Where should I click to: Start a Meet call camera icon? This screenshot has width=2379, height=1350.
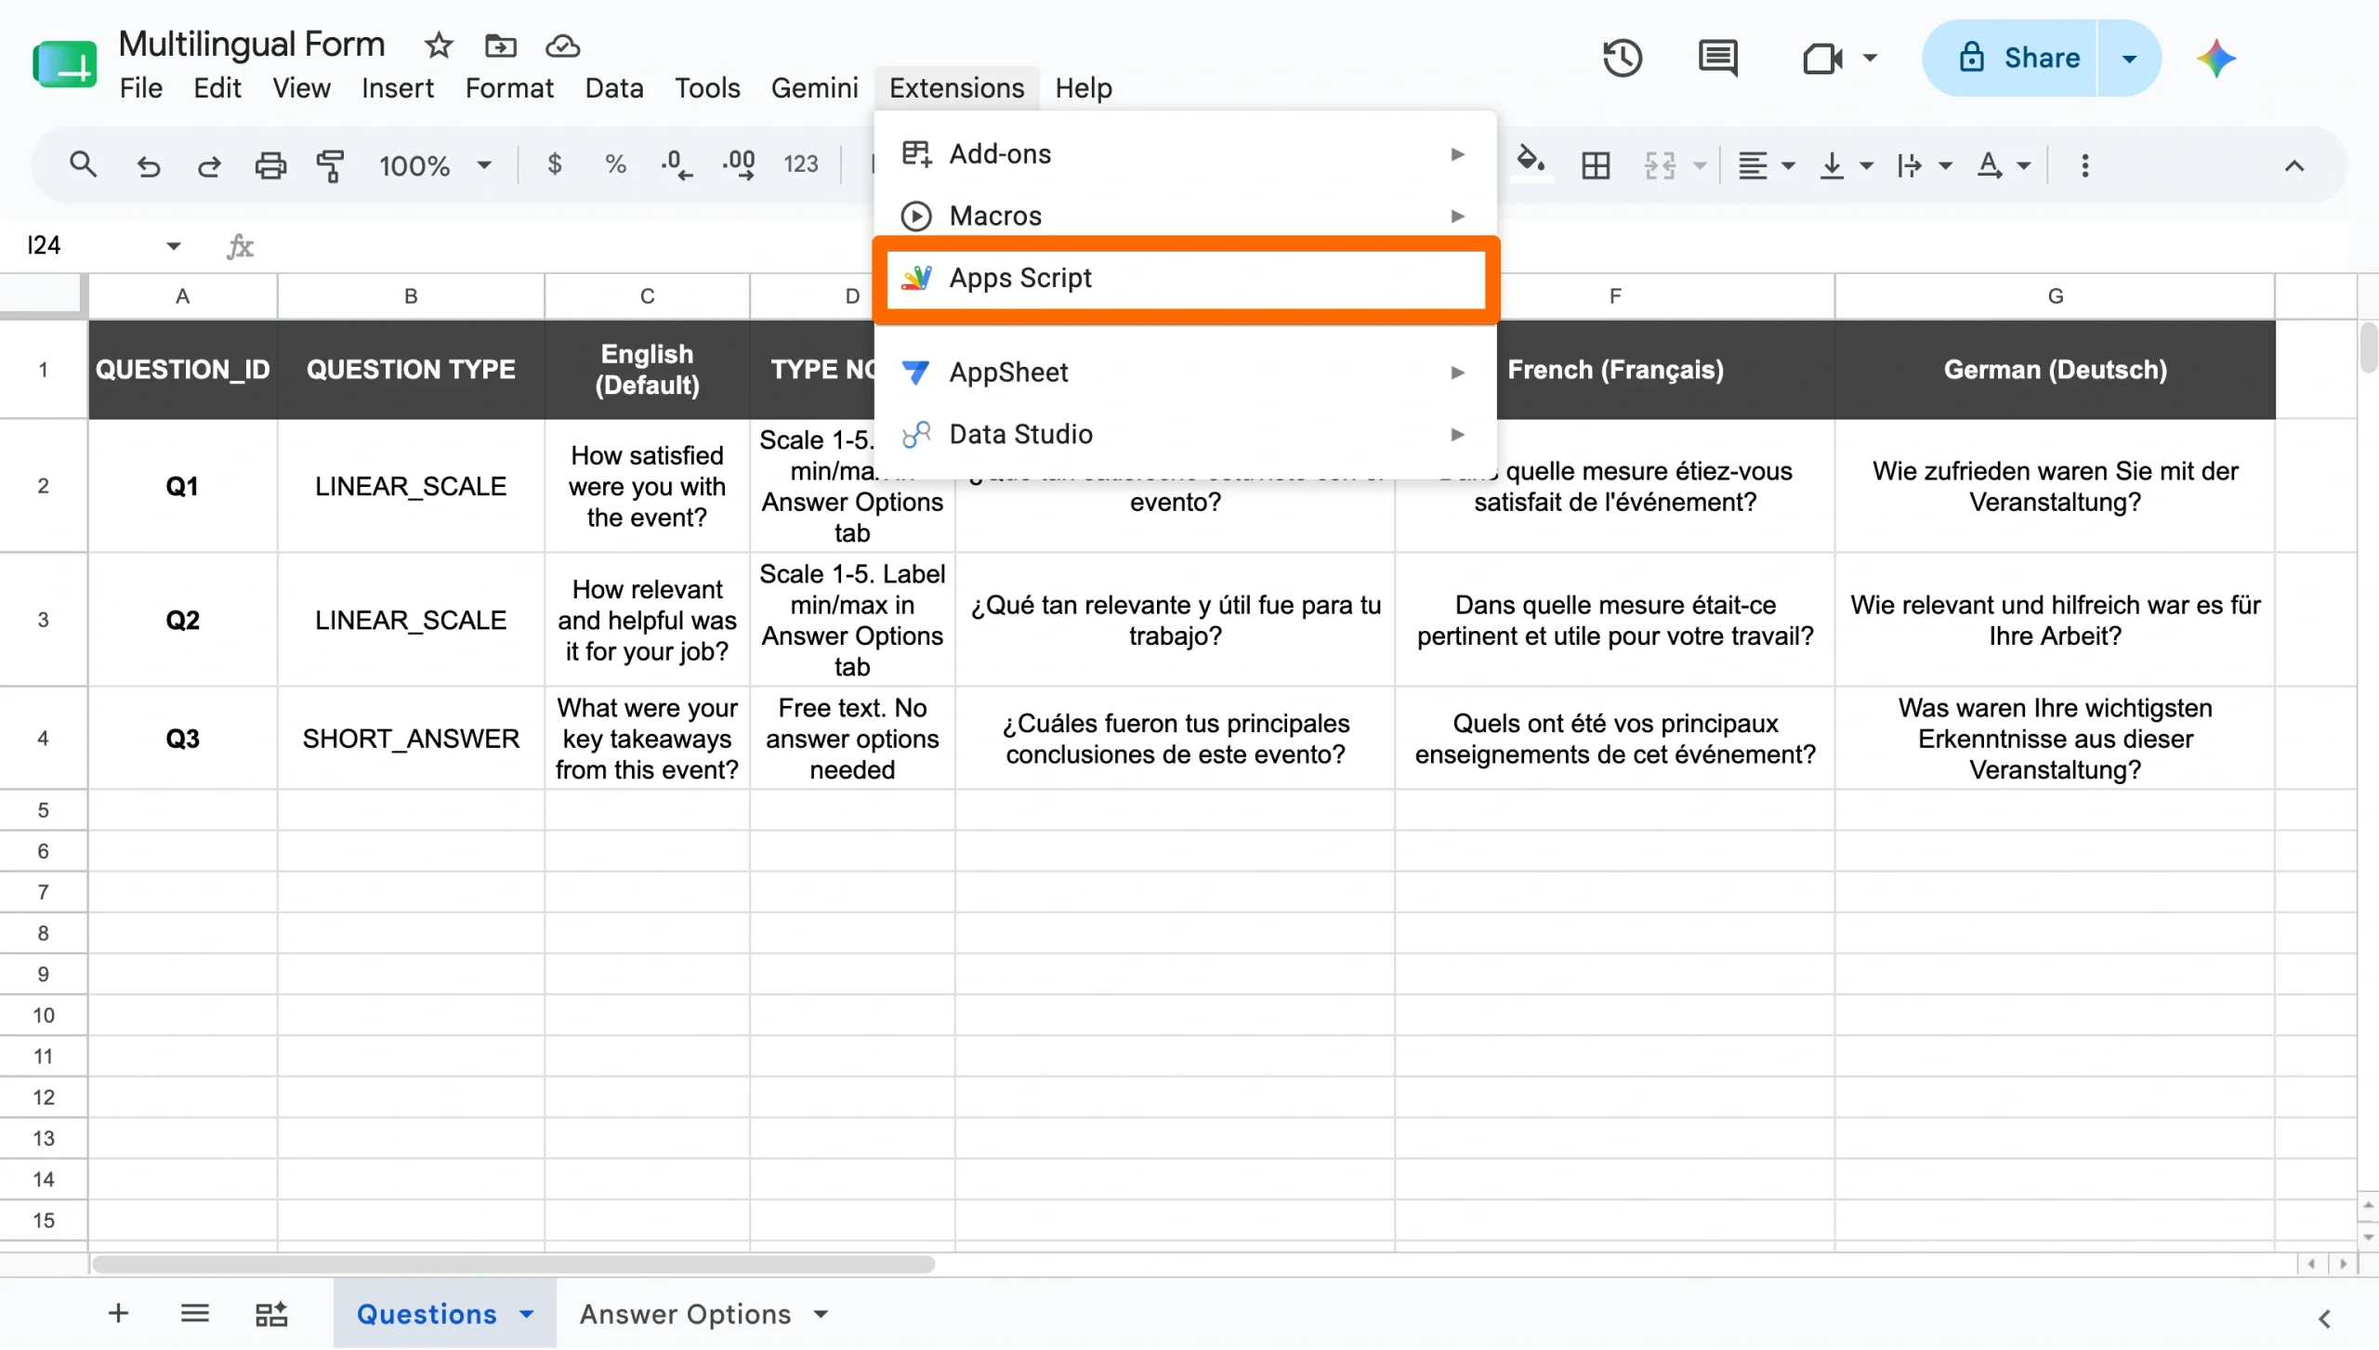pos(1822,59)
